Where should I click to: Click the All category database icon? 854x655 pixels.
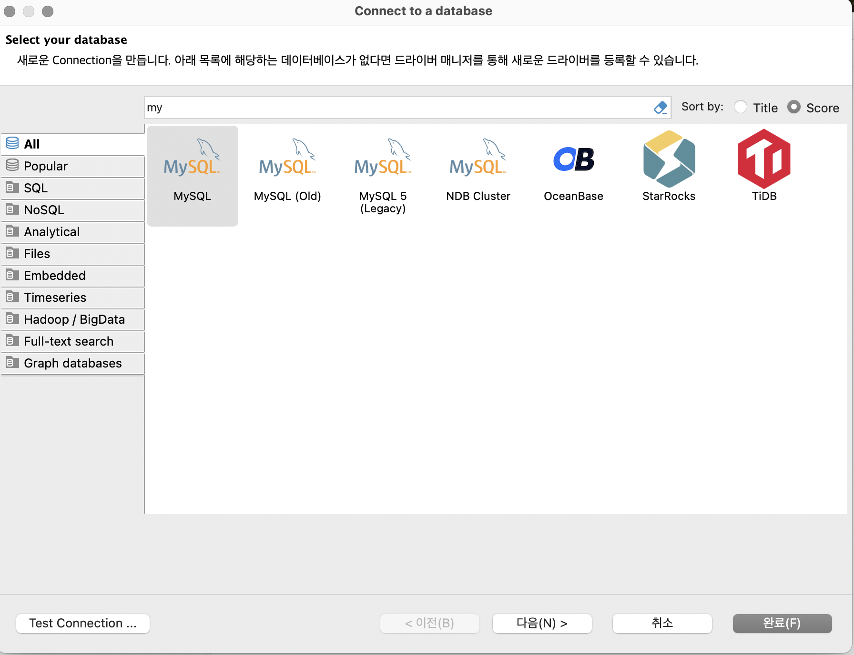[12, 143]
